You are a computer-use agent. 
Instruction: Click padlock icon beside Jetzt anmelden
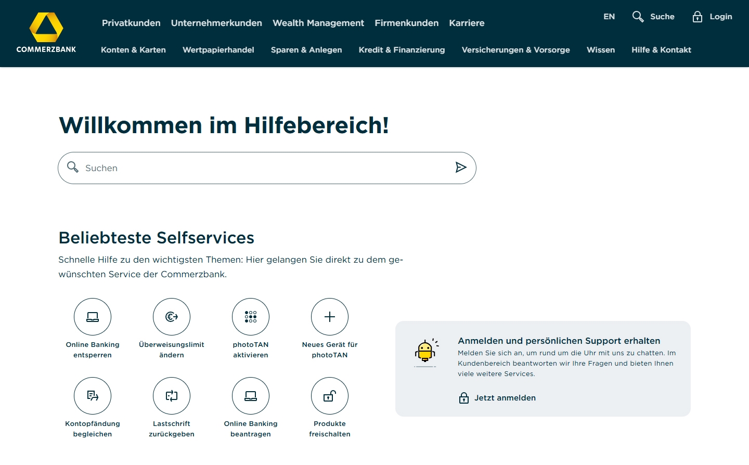[464, 398]
